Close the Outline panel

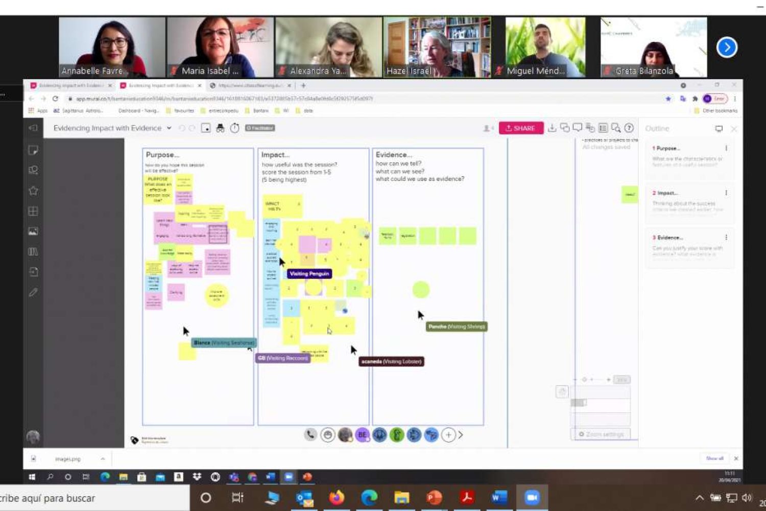[734, 129]
